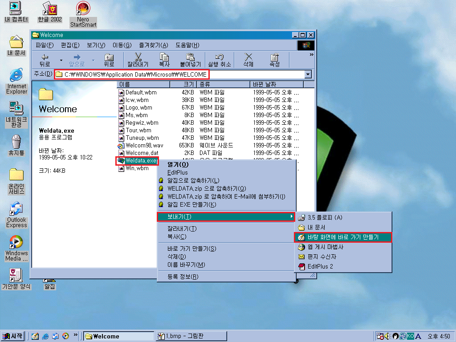
Task: Sort files by 이름 column header
Action: [149, 84]
